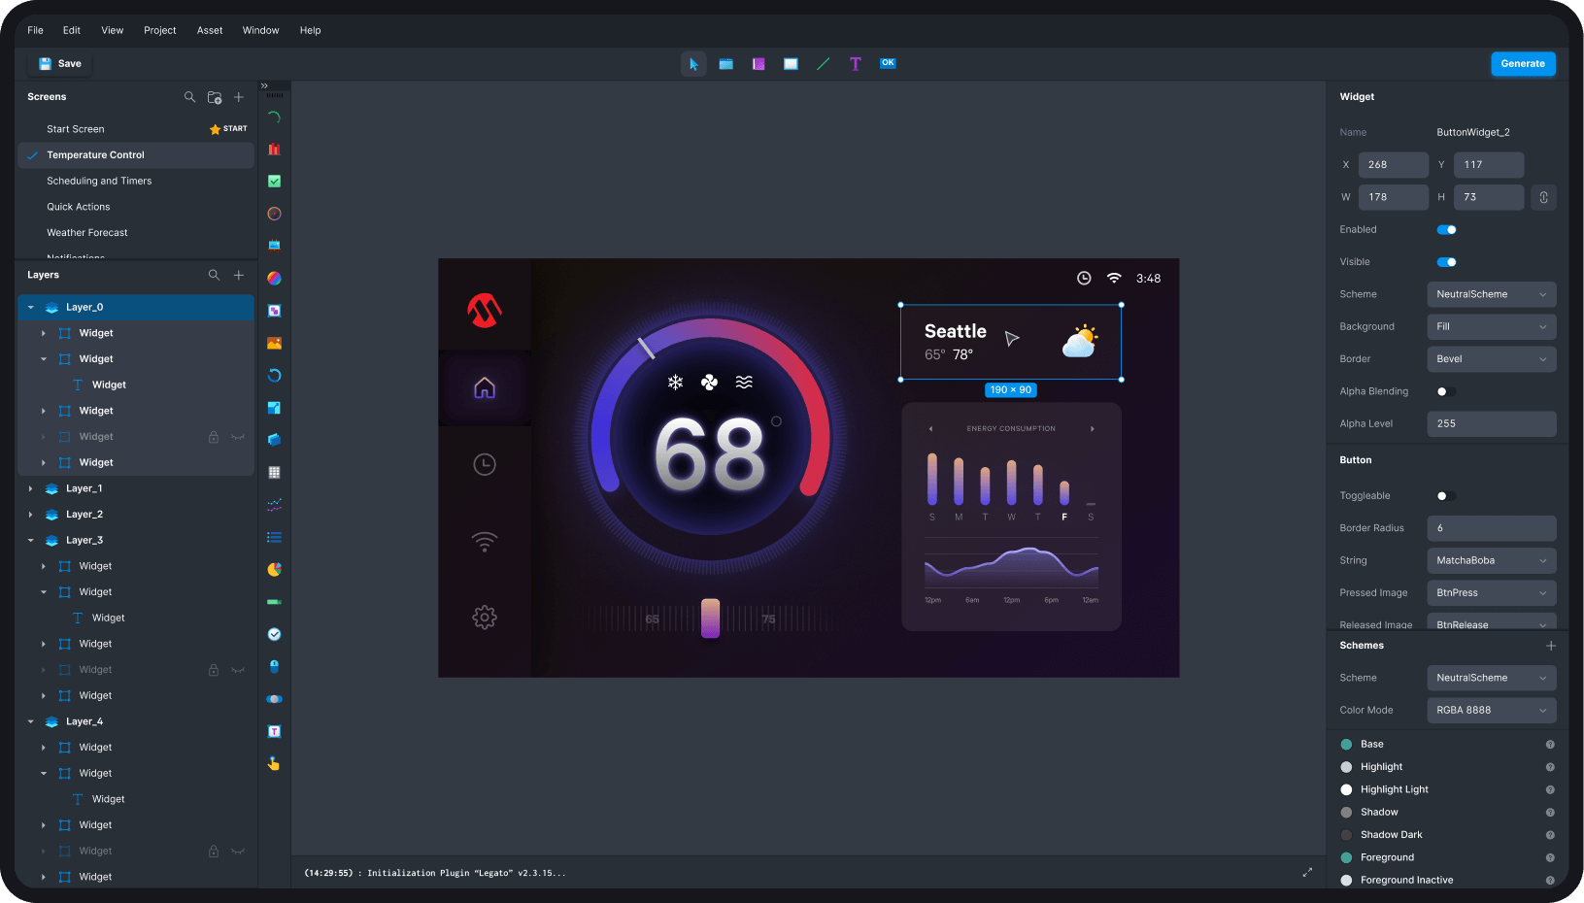Open the Window menu
Screen dimensions: 1584x903
[261, 30]
